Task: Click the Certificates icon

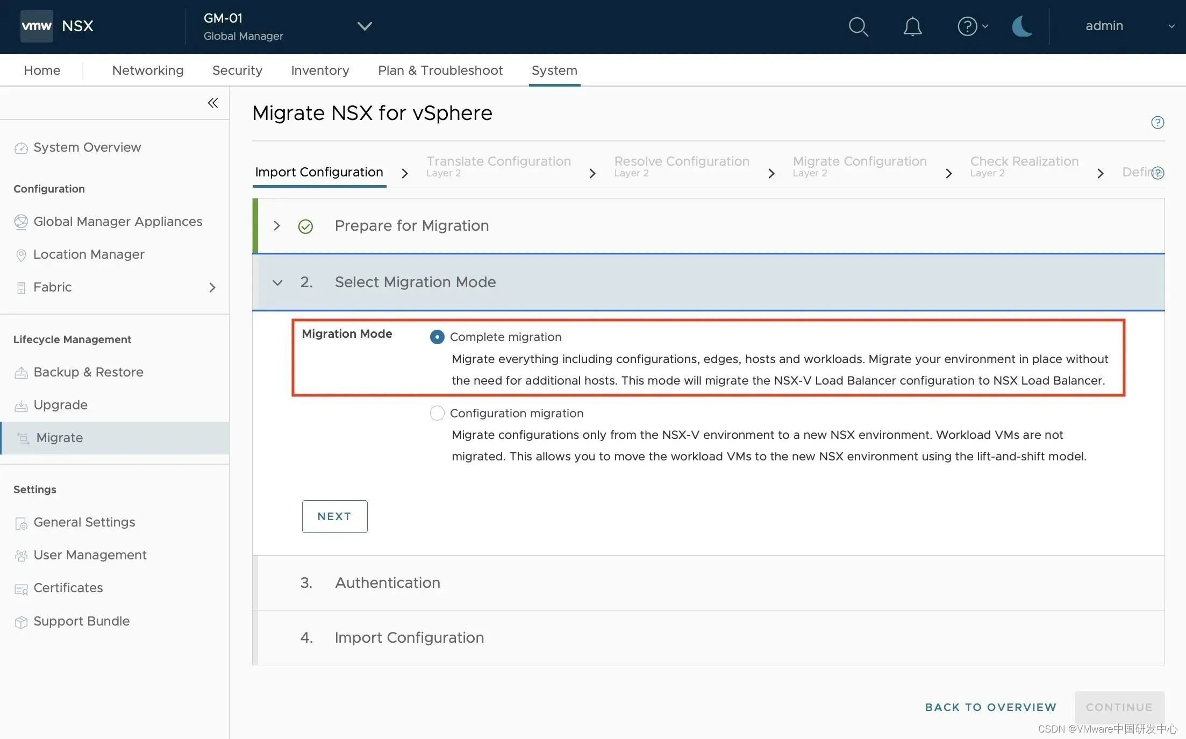Action: [x=21, y=589]
